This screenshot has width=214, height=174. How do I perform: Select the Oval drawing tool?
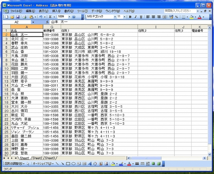point(73,164)
